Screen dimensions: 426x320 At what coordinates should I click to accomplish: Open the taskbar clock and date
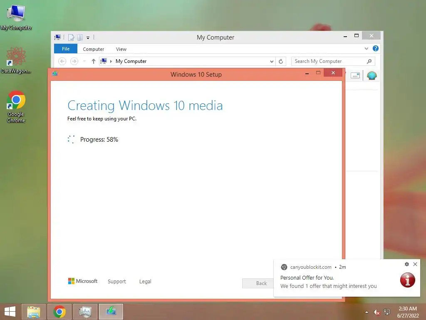[x=408, y=312]
